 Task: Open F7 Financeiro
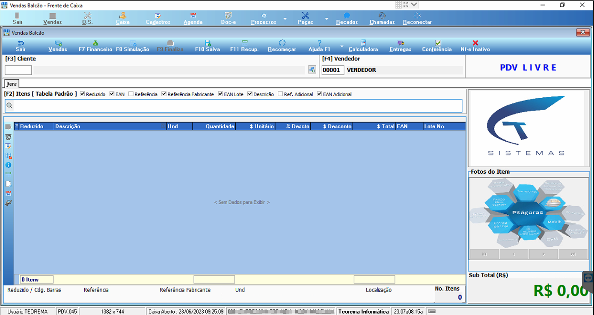pyautogui.click(x=95, y=46)
